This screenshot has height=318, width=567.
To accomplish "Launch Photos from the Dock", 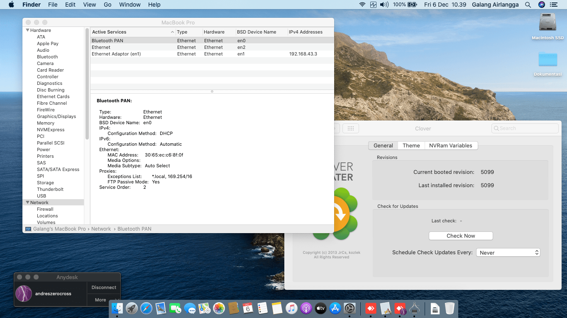I will pyautogui.click(x=219, y=308).
